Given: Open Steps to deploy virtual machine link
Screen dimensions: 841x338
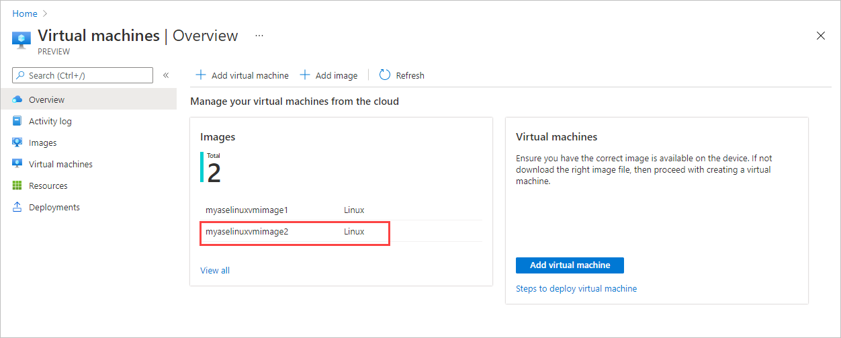Looking at the screenshot, I should [576, 288].
